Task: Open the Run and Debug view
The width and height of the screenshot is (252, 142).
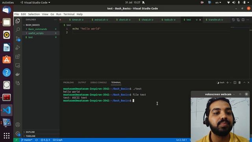Action: [x=18, y=47]
